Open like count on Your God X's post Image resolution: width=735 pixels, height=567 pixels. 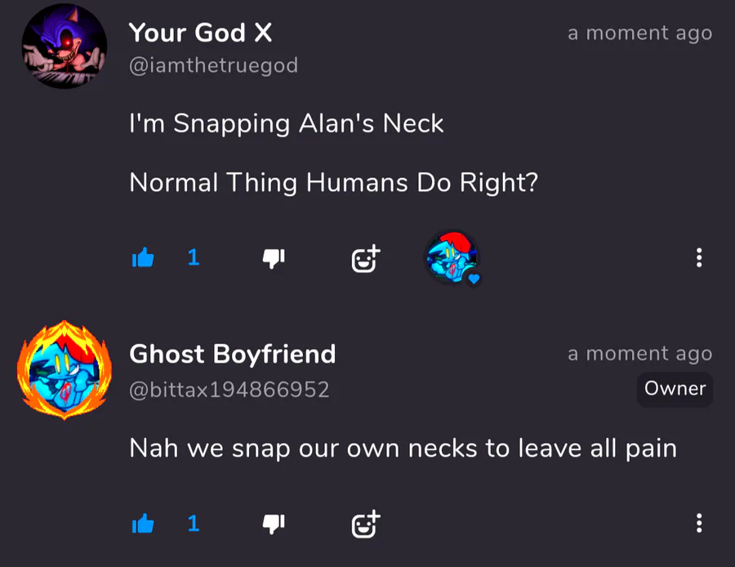194,257
